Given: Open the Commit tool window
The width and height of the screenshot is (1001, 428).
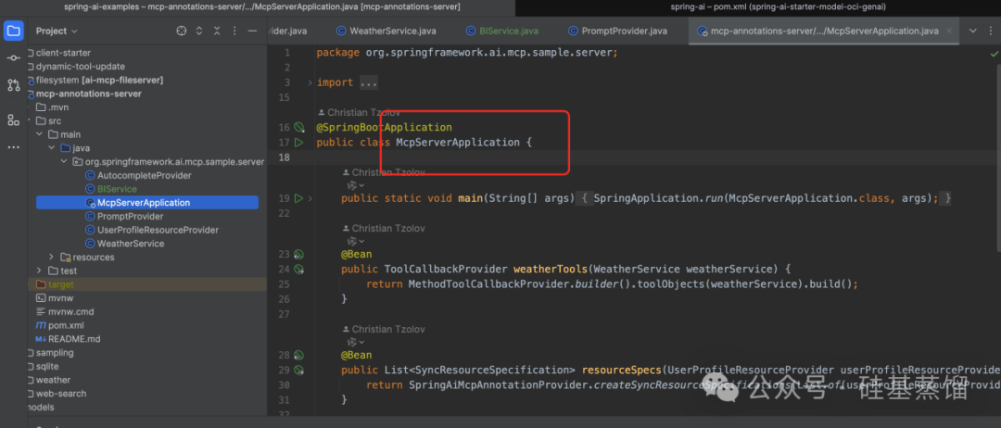Looking at the screenshot, I should tap(13, 58).
